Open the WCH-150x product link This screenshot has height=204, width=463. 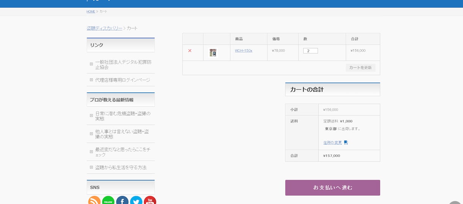click(x=244, y=50)
